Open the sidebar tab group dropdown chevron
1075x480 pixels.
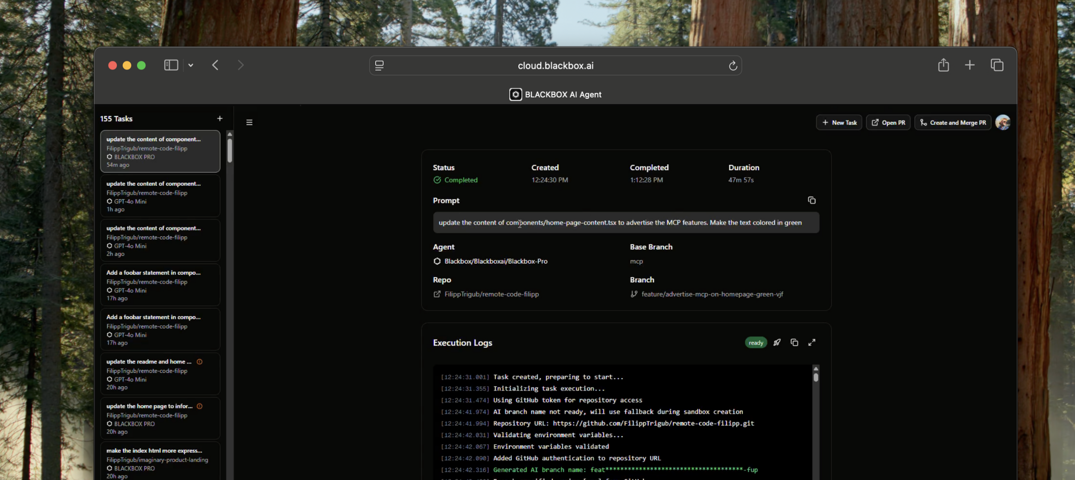coord(191,65)
